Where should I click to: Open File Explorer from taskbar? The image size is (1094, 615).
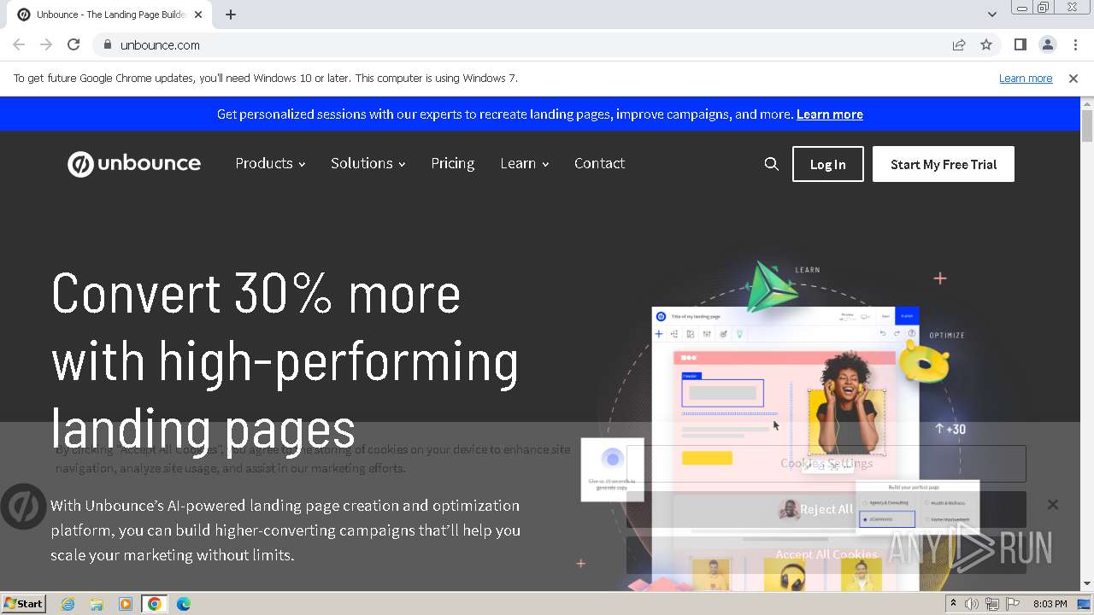97,604
